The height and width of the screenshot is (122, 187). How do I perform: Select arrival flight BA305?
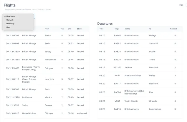(16, 89)
